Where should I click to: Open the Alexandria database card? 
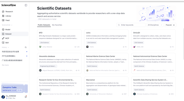pos(59,63)
